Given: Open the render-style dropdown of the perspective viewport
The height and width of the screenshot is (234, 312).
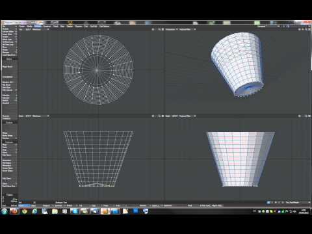Looking at the screenshot, I should pyautogui.click(x=187, y=29).
